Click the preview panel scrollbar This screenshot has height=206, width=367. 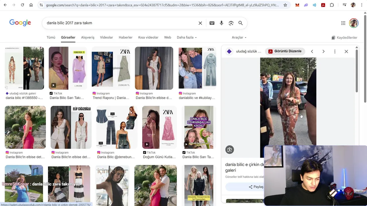[x=357, y=71]
